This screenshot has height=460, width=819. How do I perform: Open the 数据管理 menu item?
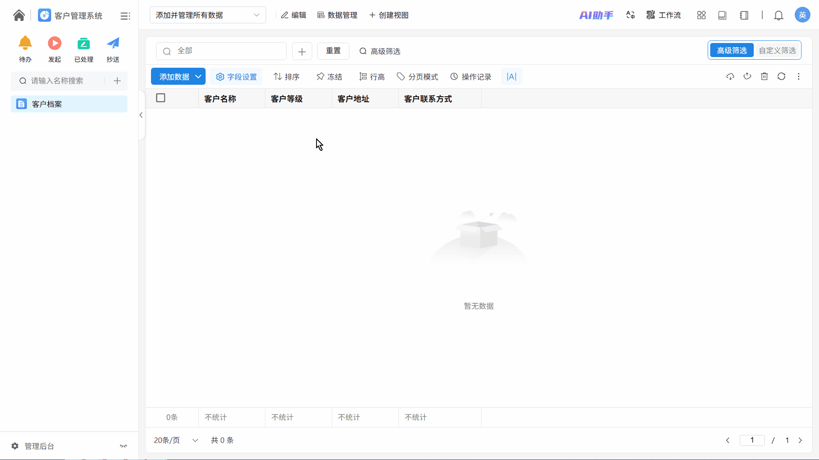tap(337, 15)
